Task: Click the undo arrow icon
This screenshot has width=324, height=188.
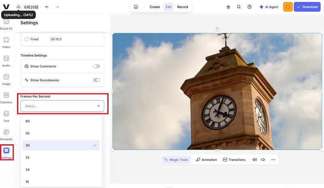Action: click(x=47, y=7)
